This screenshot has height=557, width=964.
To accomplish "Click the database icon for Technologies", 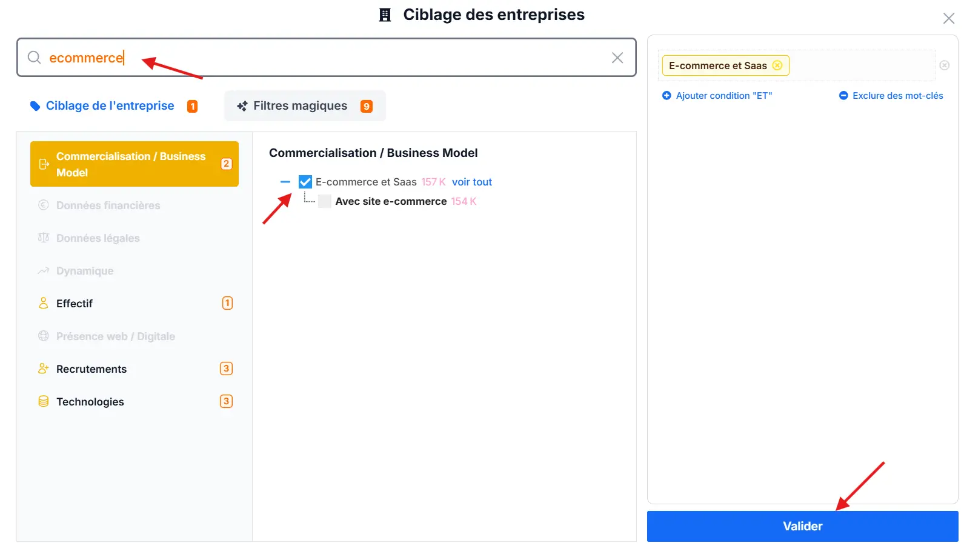I will [44, 401].
